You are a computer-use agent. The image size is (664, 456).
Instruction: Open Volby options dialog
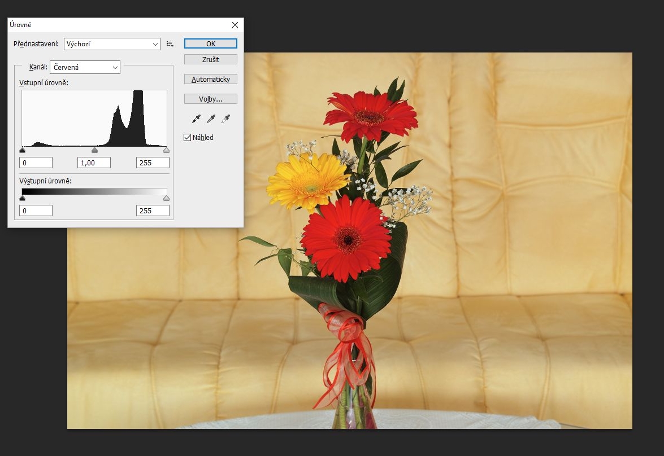click(x=210, y=99)
